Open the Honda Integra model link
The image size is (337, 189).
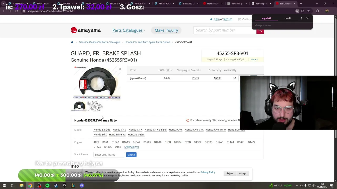(117, 134)
